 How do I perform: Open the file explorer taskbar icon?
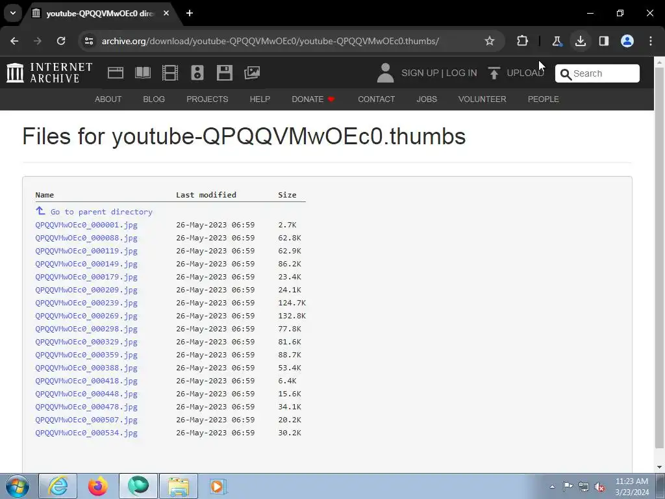[179, 486]
